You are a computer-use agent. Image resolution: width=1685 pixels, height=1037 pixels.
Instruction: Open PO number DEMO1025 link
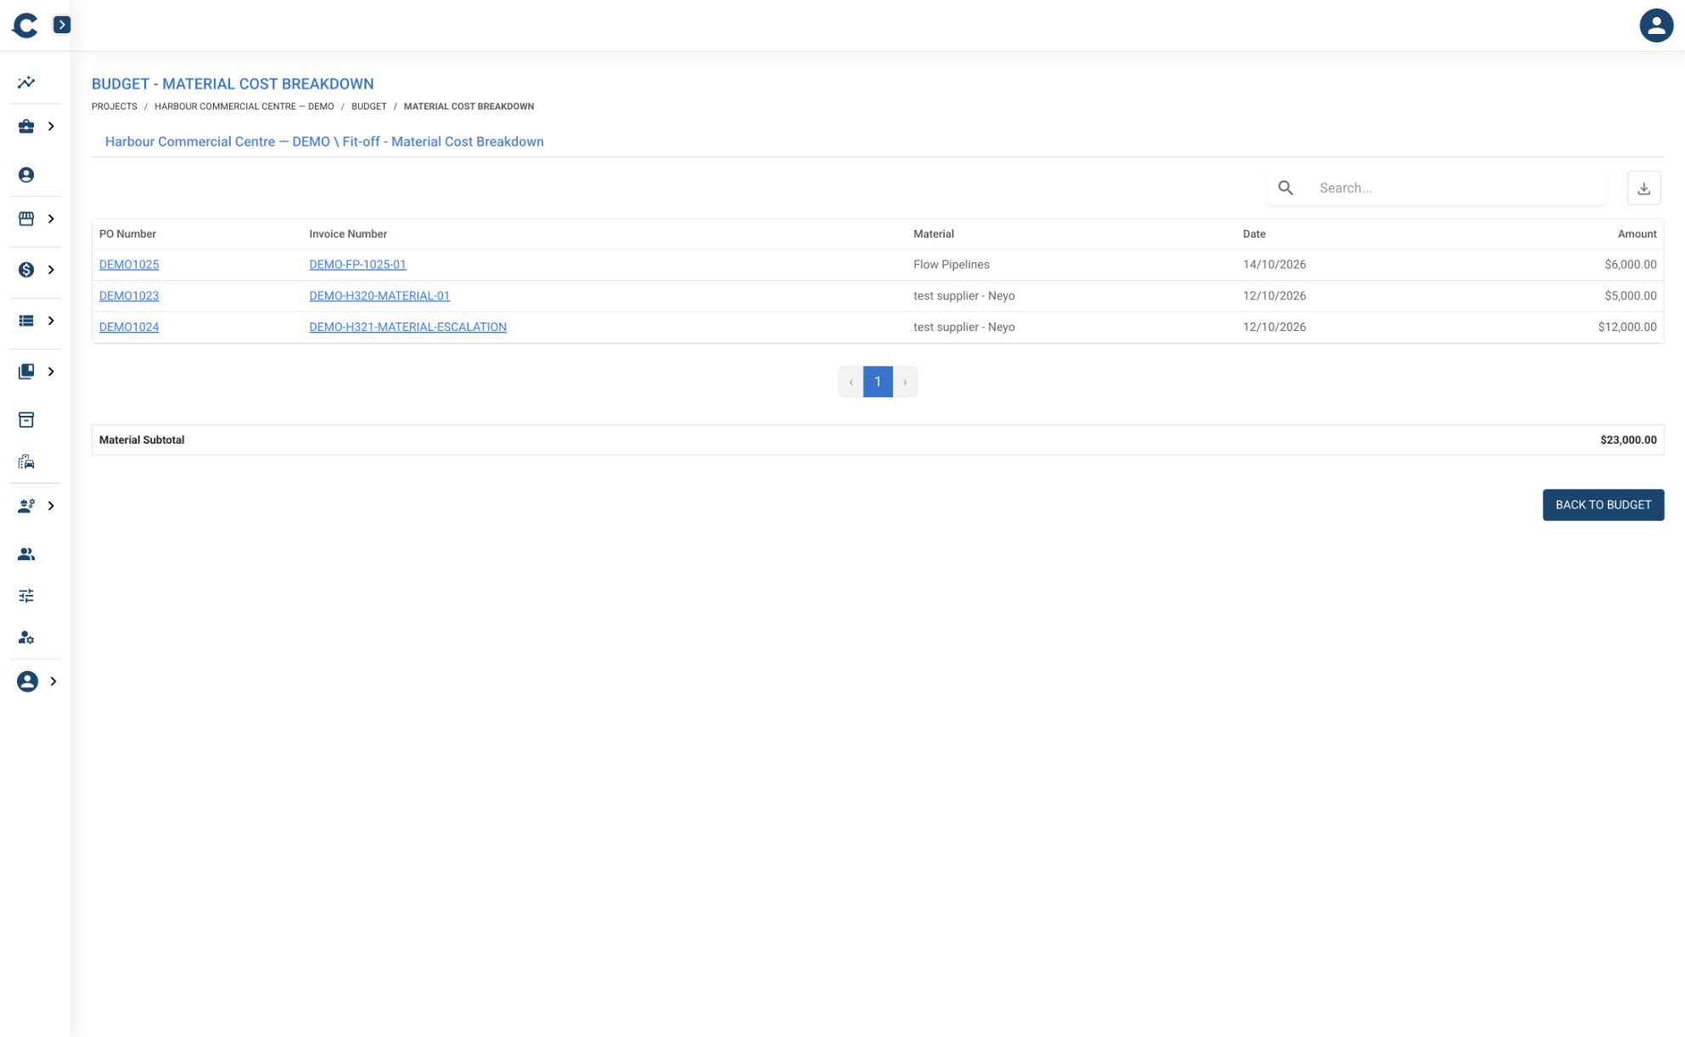(129, 265)
